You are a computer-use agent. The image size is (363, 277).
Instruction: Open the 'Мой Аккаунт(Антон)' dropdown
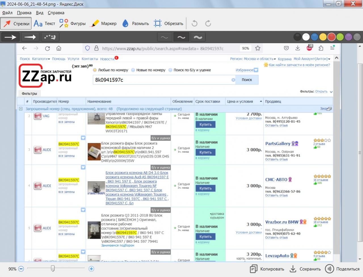[312, 59]
